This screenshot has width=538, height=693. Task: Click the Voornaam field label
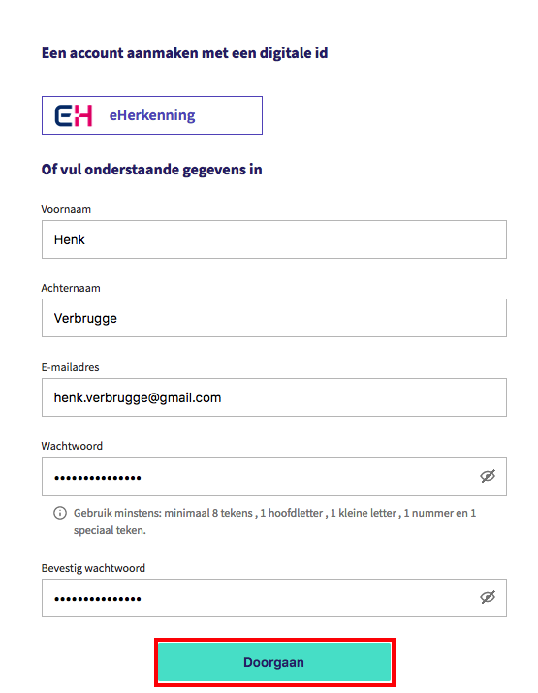tap(66, 209)
